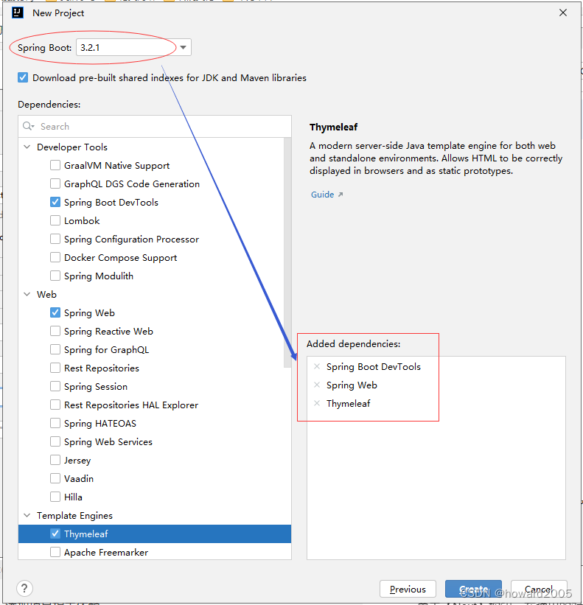Screen dimensions: 583x605
Task: Check Docker Compose Support
Action: 55,257
